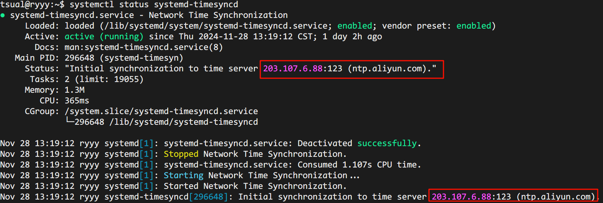
Task: Click the green "active (running)" status text
Action: pos(104,37)
